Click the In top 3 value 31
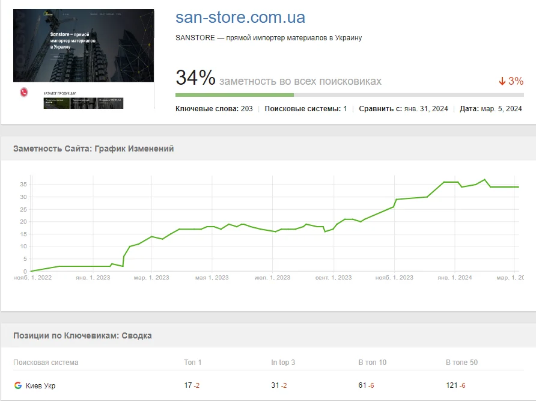The image size is (536, 401). point(275,385)
